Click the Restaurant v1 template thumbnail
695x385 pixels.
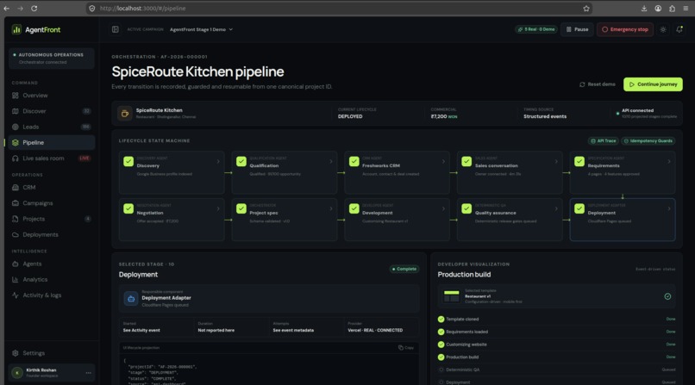(451, 296)
